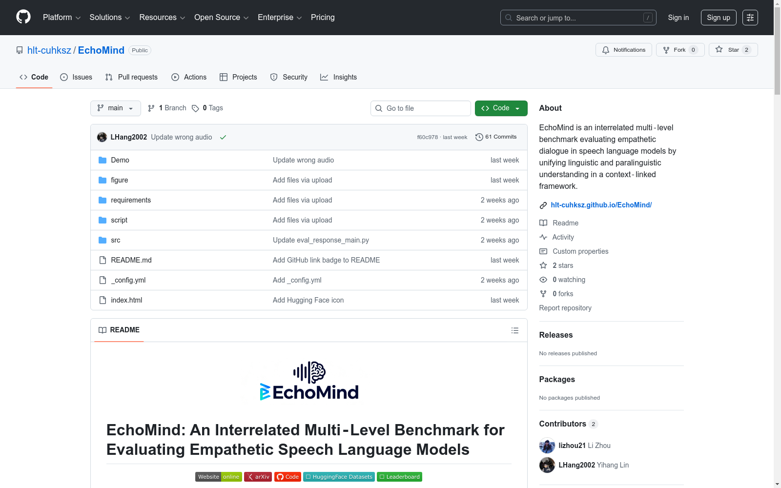Image resolution: width=781 pixels, height=488 pixels.
Task: Click 'Add Hugging Face icon' commit message
Action: pyautogui.click(x=308, y=300)
